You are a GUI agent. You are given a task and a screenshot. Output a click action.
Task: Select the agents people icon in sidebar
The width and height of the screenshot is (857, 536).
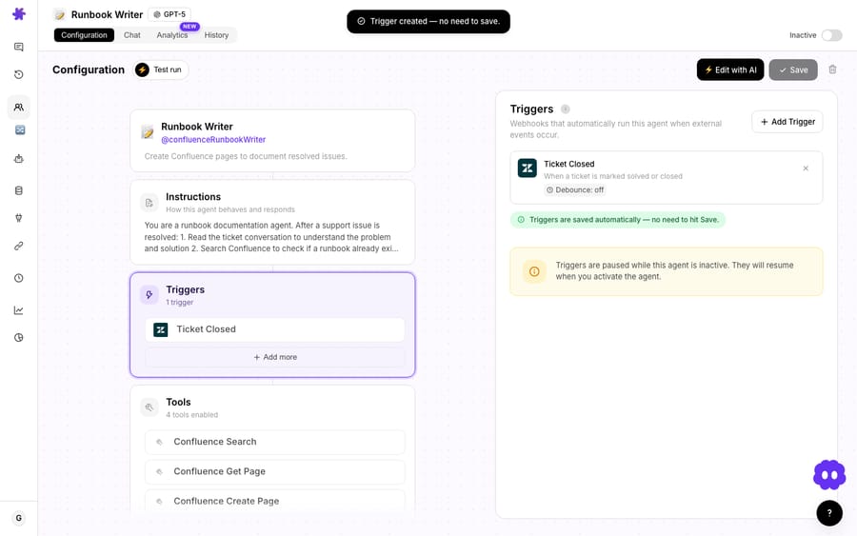(x=19, y=107)
